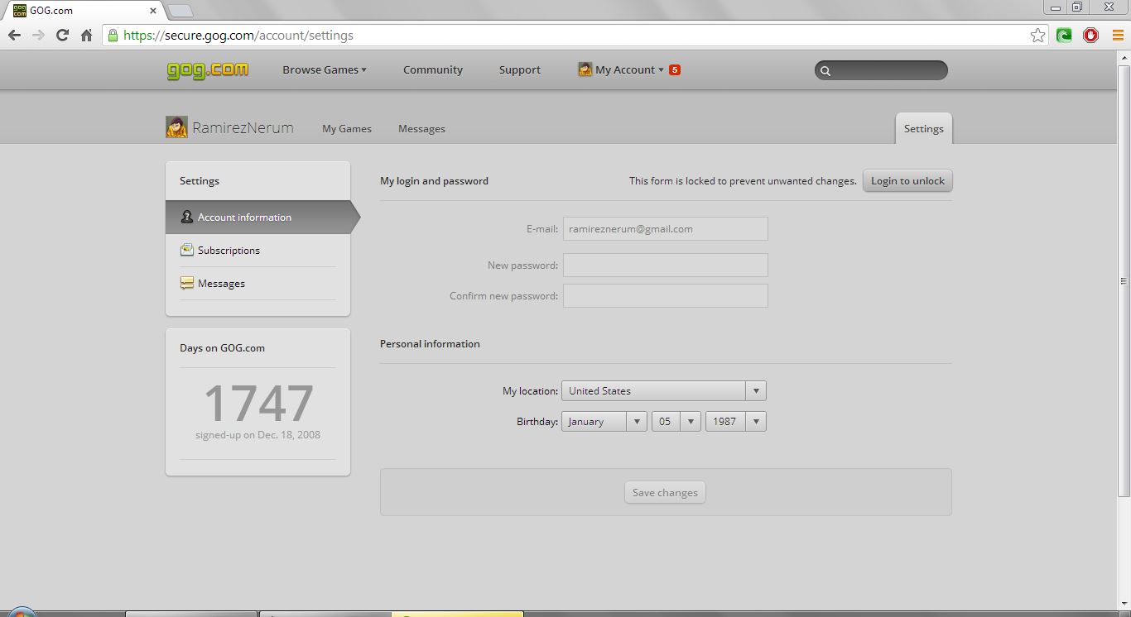Click the My Account avatar icon

coord(585,69)
